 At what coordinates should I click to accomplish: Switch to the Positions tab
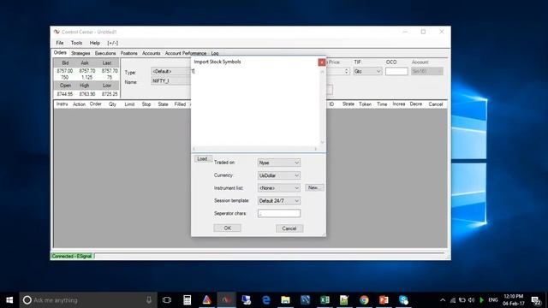coord(129,53)
